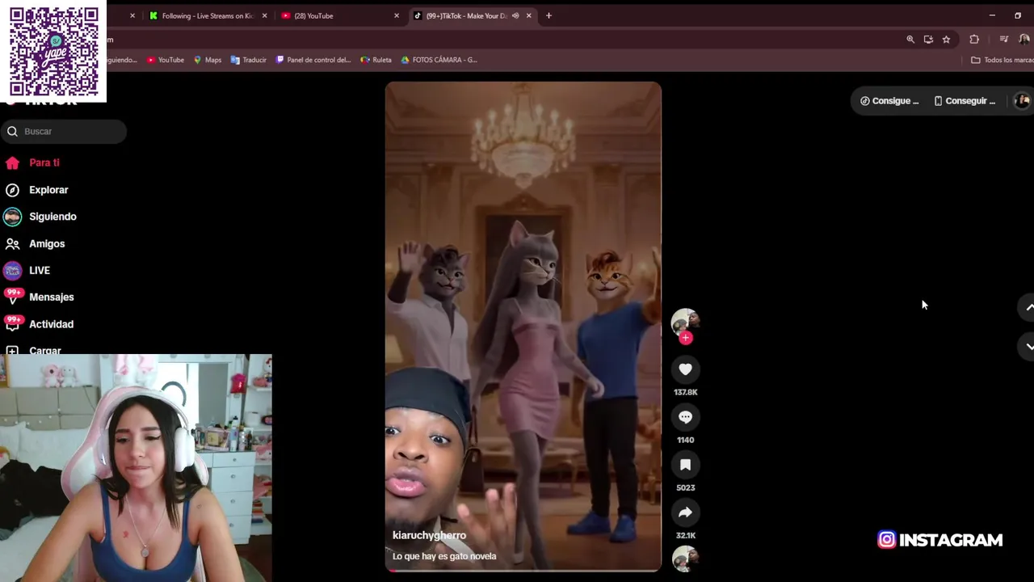Go to previous video with up arrow
Image resolution: width=1034 pixels, height=582 pixels.
coord(1029,307)
